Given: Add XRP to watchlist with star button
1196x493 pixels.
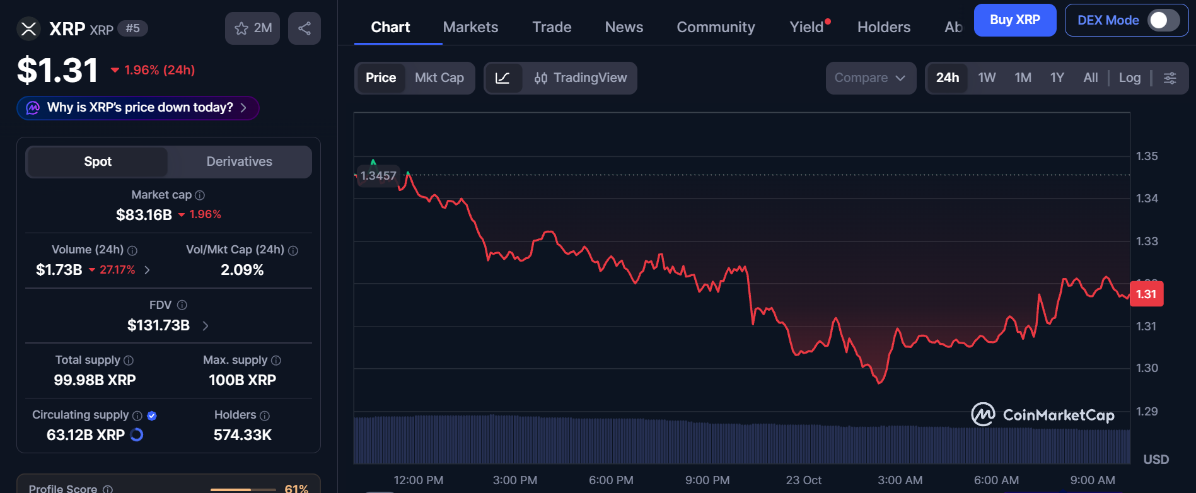Looking at the screenshot, I should click(252, 28).
